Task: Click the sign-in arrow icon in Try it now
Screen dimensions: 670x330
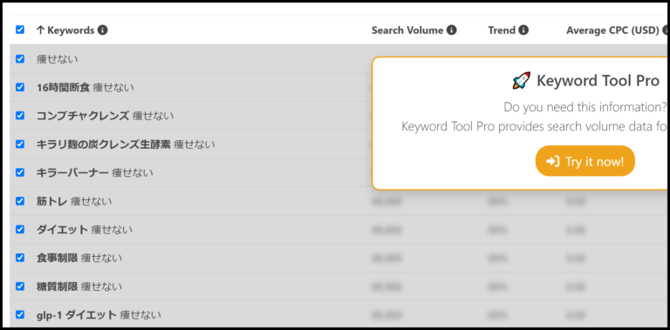Action: pos(552,161)
